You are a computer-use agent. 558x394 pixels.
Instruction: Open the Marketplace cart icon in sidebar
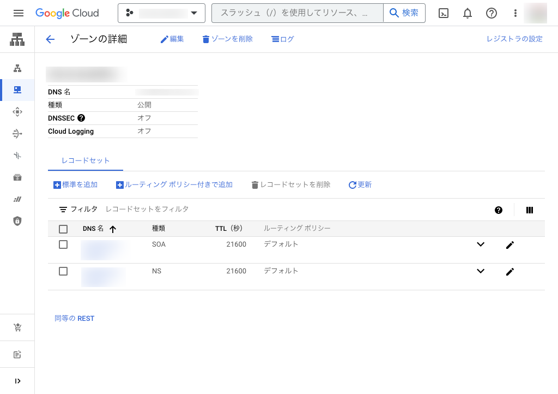[x=17, y=327]
